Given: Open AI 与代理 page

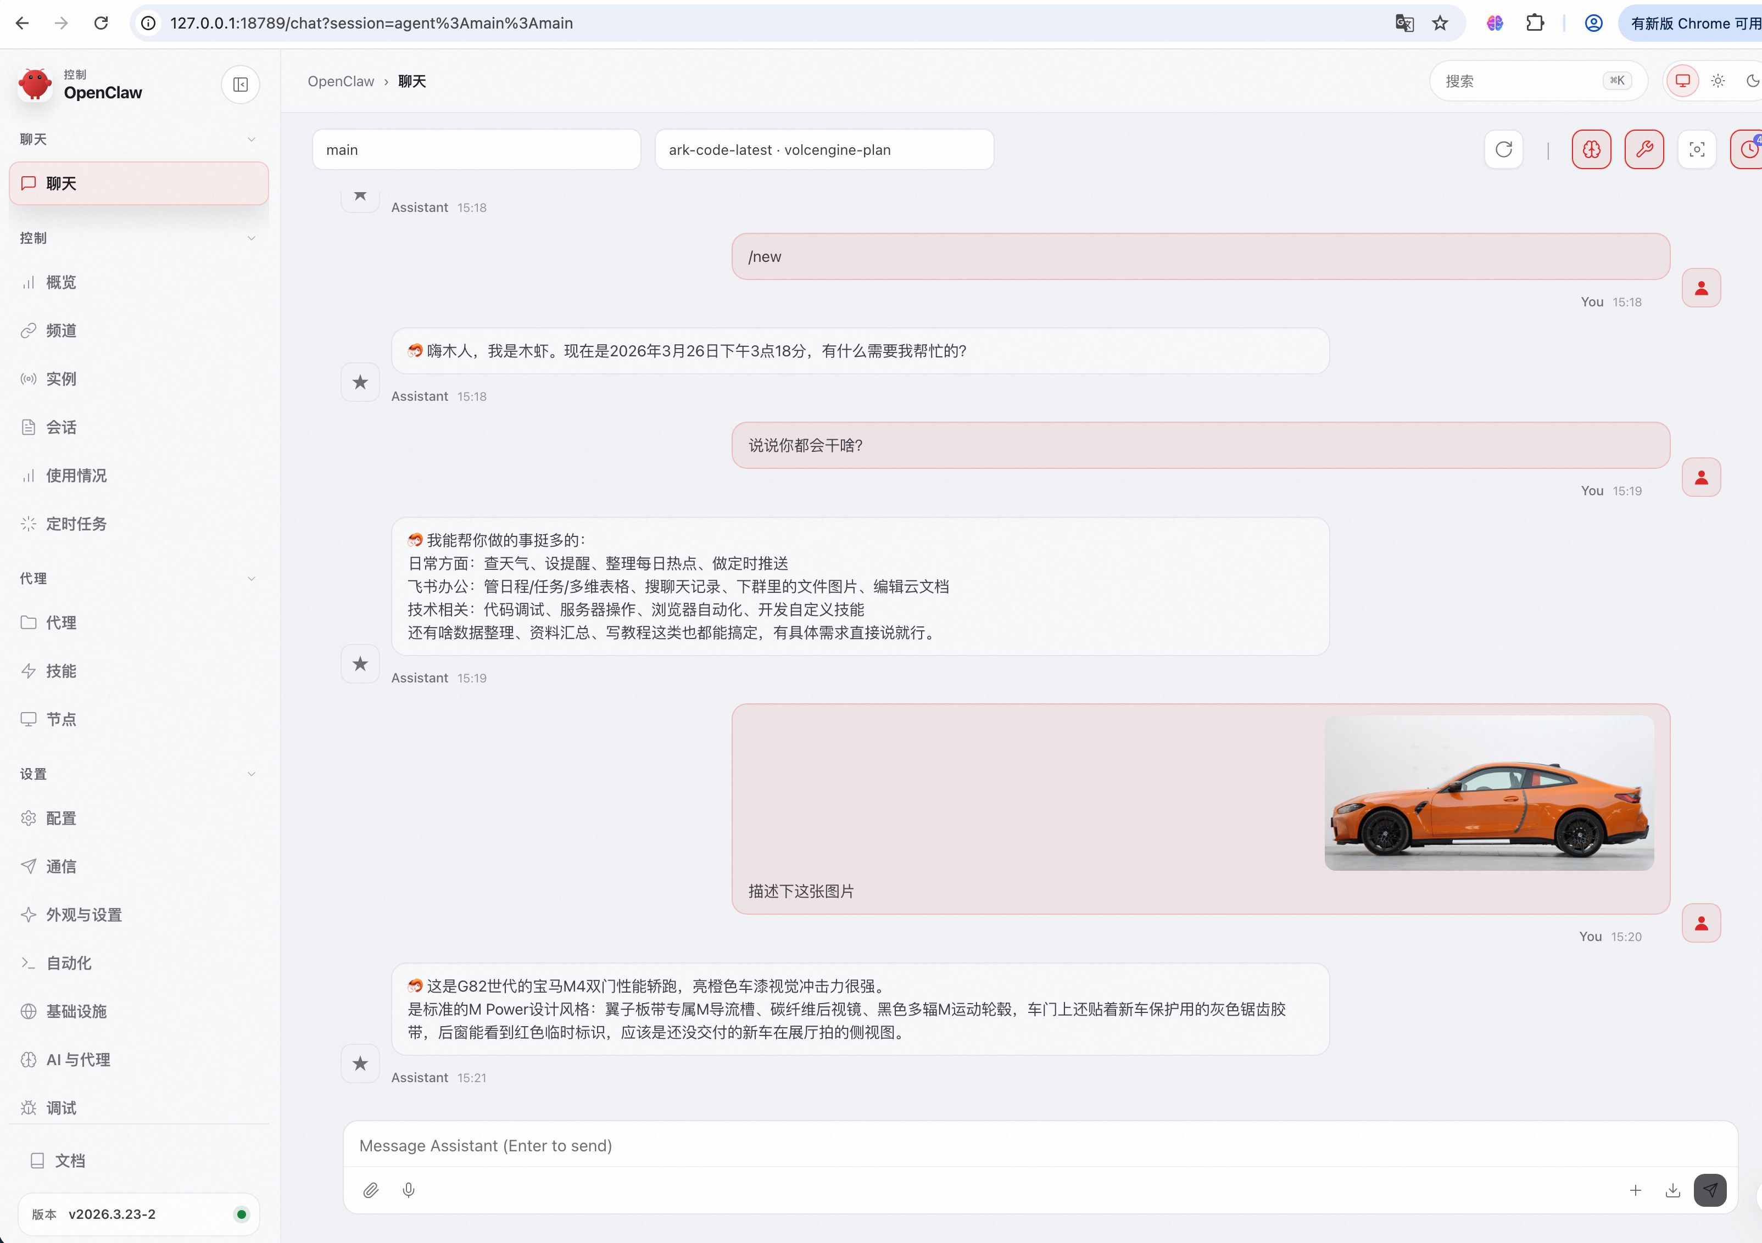Looking at the screenshot, I should pyautogui.click(x=138, y=1060).
